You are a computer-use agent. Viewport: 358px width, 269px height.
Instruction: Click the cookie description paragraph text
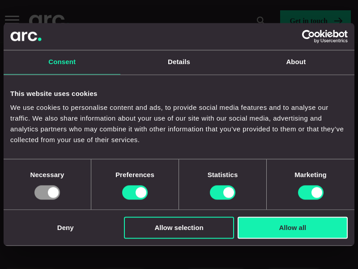tap(177, 124)
